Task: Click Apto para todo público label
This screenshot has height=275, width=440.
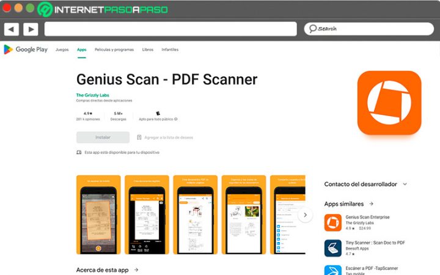Action: (156, 119)
